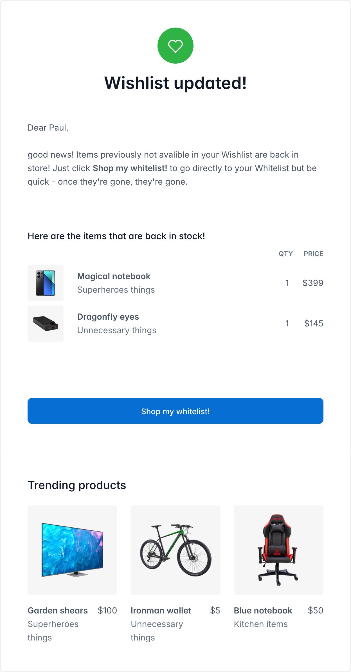
Task: Click the Dragonfly eyes product title
Action: coord(108,317)
